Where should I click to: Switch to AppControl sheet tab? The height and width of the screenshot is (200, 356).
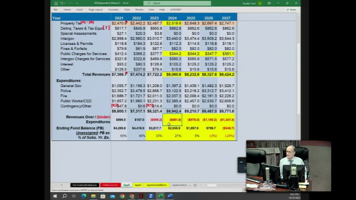click(179, 185)
